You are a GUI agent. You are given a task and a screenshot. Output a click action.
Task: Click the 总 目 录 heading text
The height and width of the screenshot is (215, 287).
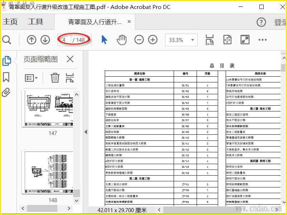coord(222,66)
